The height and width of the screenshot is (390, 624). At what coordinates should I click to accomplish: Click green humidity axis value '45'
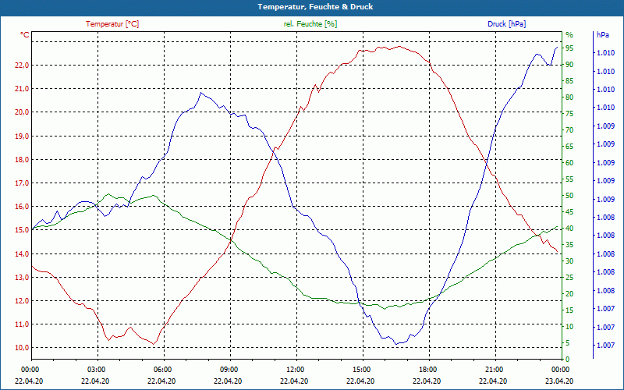pos(569,212)
